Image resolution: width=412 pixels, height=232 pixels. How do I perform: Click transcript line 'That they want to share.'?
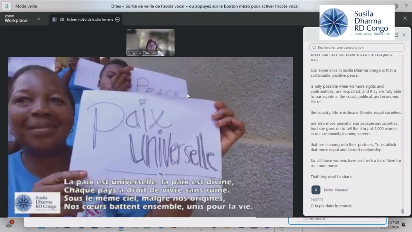[332, 177]
